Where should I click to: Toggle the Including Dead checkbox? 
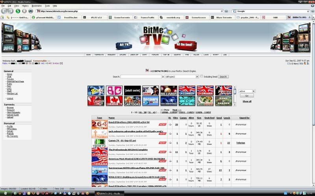(x=202, y=76)
